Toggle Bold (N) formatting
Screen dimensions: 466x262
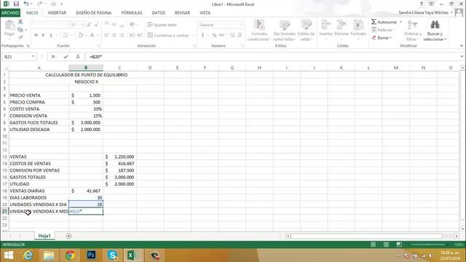(x=36, y=36)
